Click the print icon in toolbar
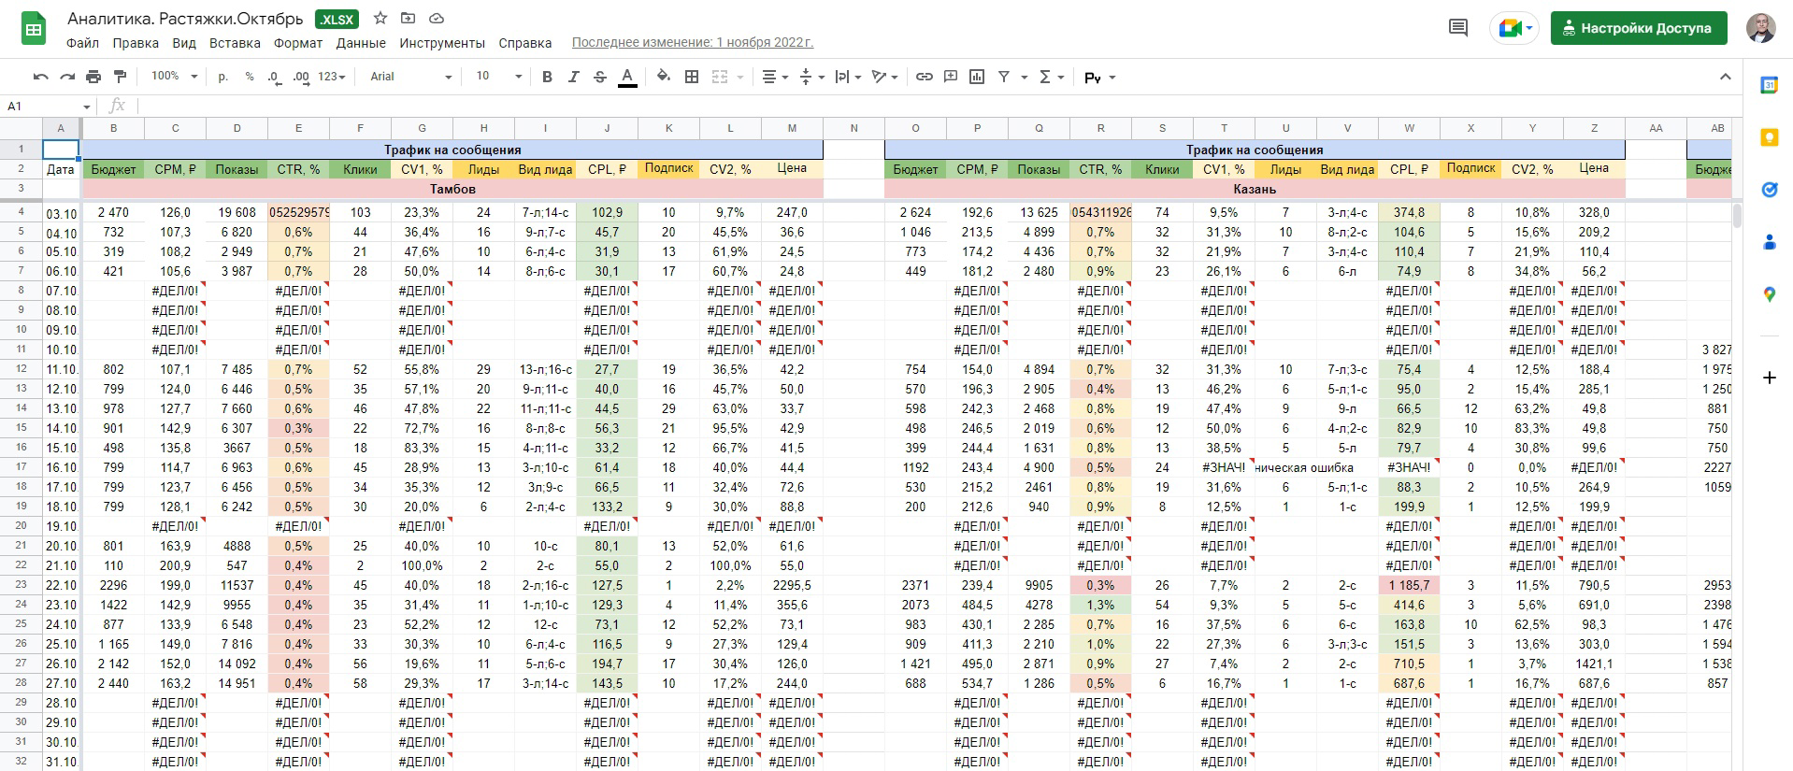Viewport: 1793px width, 771px height. pyautogui.click(x=93, y=77)
